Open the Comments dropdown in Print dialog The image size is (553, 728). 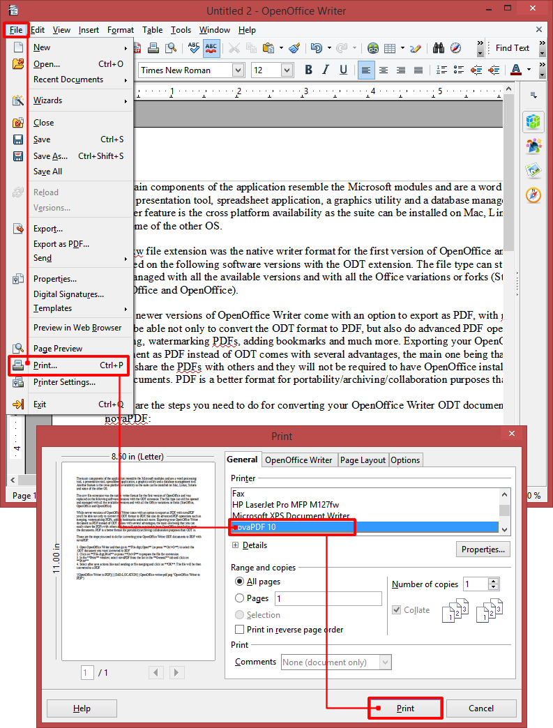tap(384, 662)
